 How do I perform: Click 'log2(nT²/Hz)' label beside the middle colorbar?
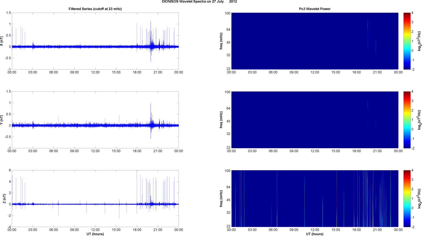(420, 120)
